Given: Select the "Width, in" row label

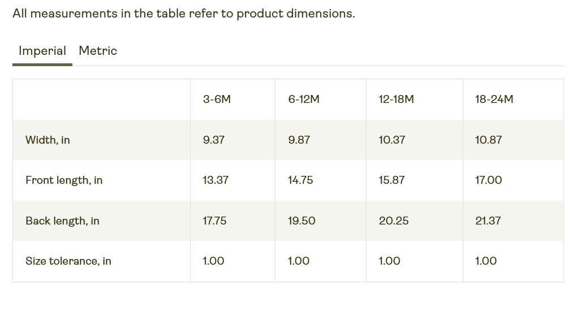Looking at the screenshot, I should pyautogui.click(x=48, y=140).
